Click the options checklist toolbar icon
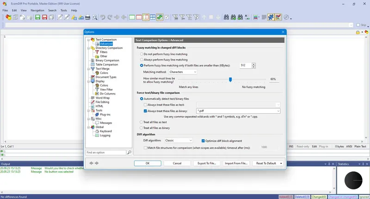 pyautogui.click(x=278, y=17)
